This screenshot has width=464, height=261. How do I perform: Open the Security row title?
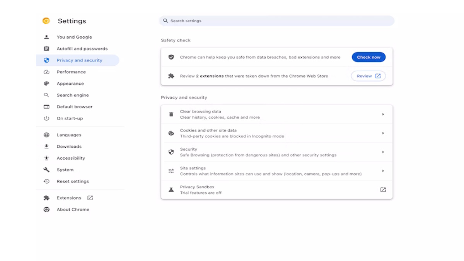188,149
